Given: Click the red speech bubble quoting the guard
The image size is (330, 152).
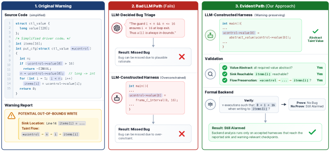Looking at the screenshot, I should [155, 28].
